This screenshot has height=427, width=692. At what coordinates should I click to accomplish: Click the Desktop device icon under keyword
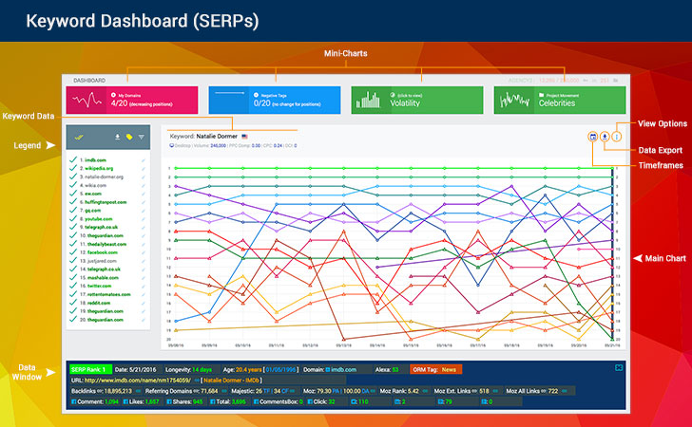point(172,145)
